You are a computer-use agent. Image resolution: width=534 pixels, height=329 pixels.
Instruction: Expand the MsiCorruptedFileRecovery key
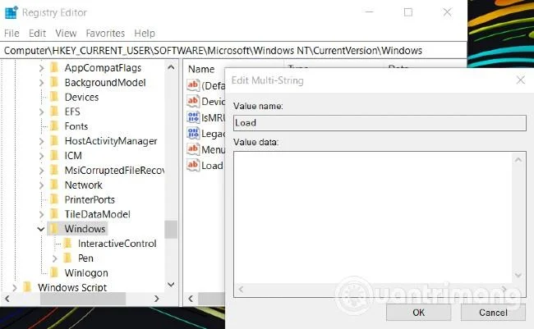pyautogui.click(x=41, y=171)
